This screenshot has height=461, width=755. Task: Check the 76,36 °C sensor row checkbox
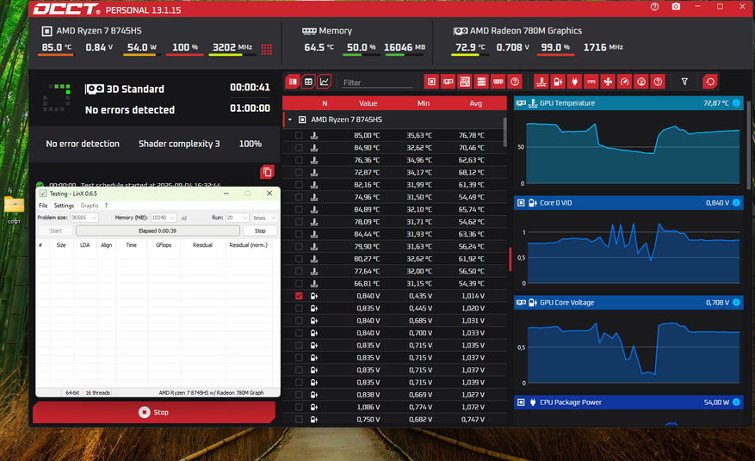tap(299, 160)
